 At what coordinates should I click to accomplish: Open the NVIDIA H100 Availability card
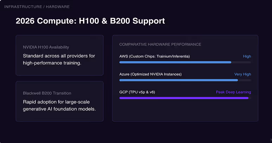60,55
